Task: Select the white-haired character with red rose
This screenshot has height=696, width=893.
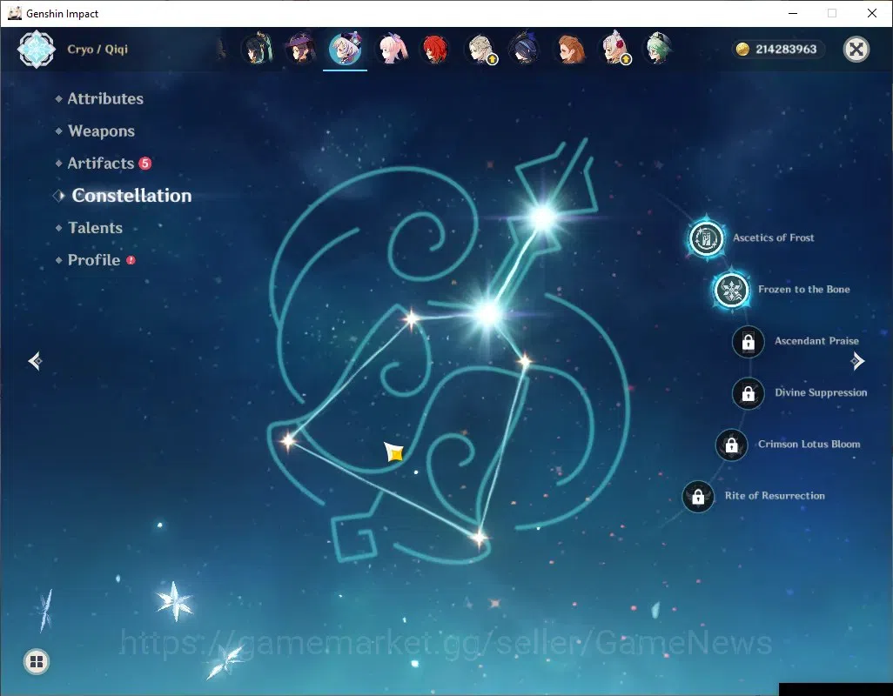Action: [x=614, y=49]
